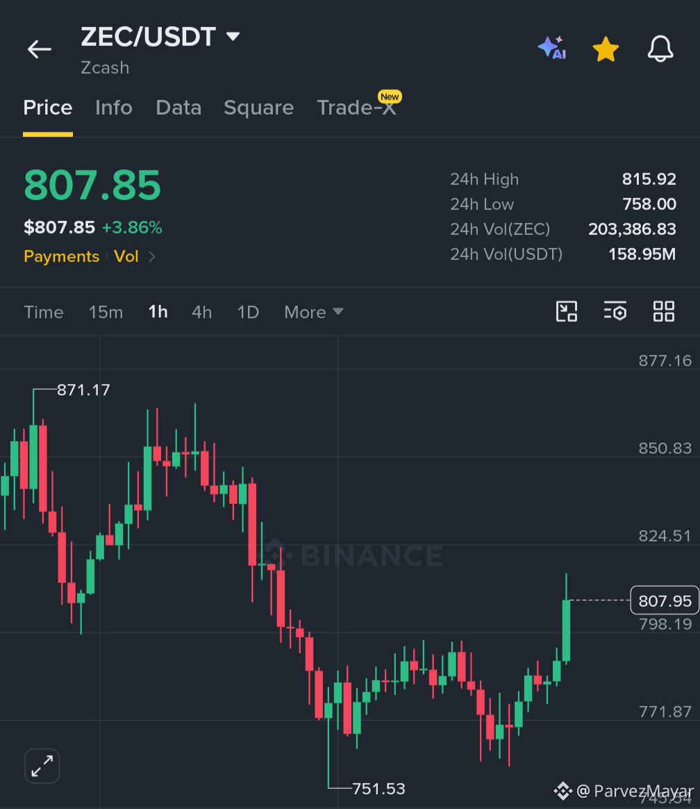
Task: Tap the 24h Low value 758.00
Action: 649,204
